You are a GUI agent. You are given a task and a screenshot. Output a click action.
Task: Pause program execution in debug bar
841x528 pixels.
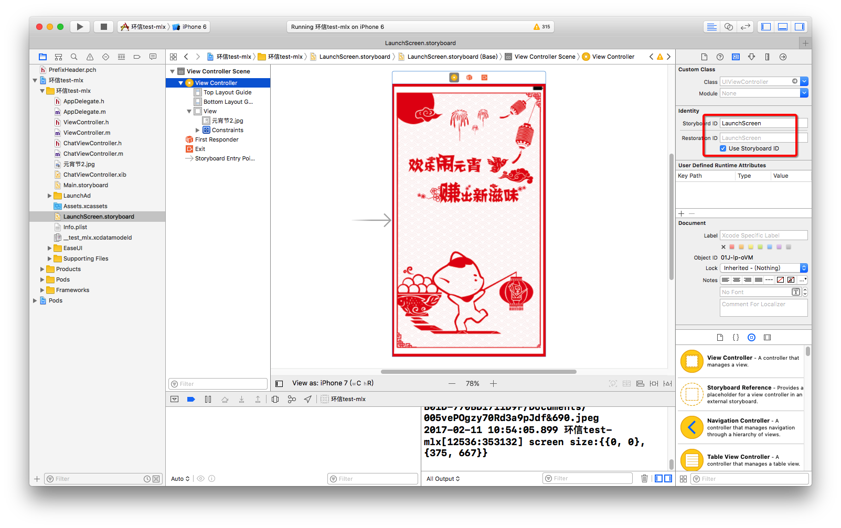208,400
